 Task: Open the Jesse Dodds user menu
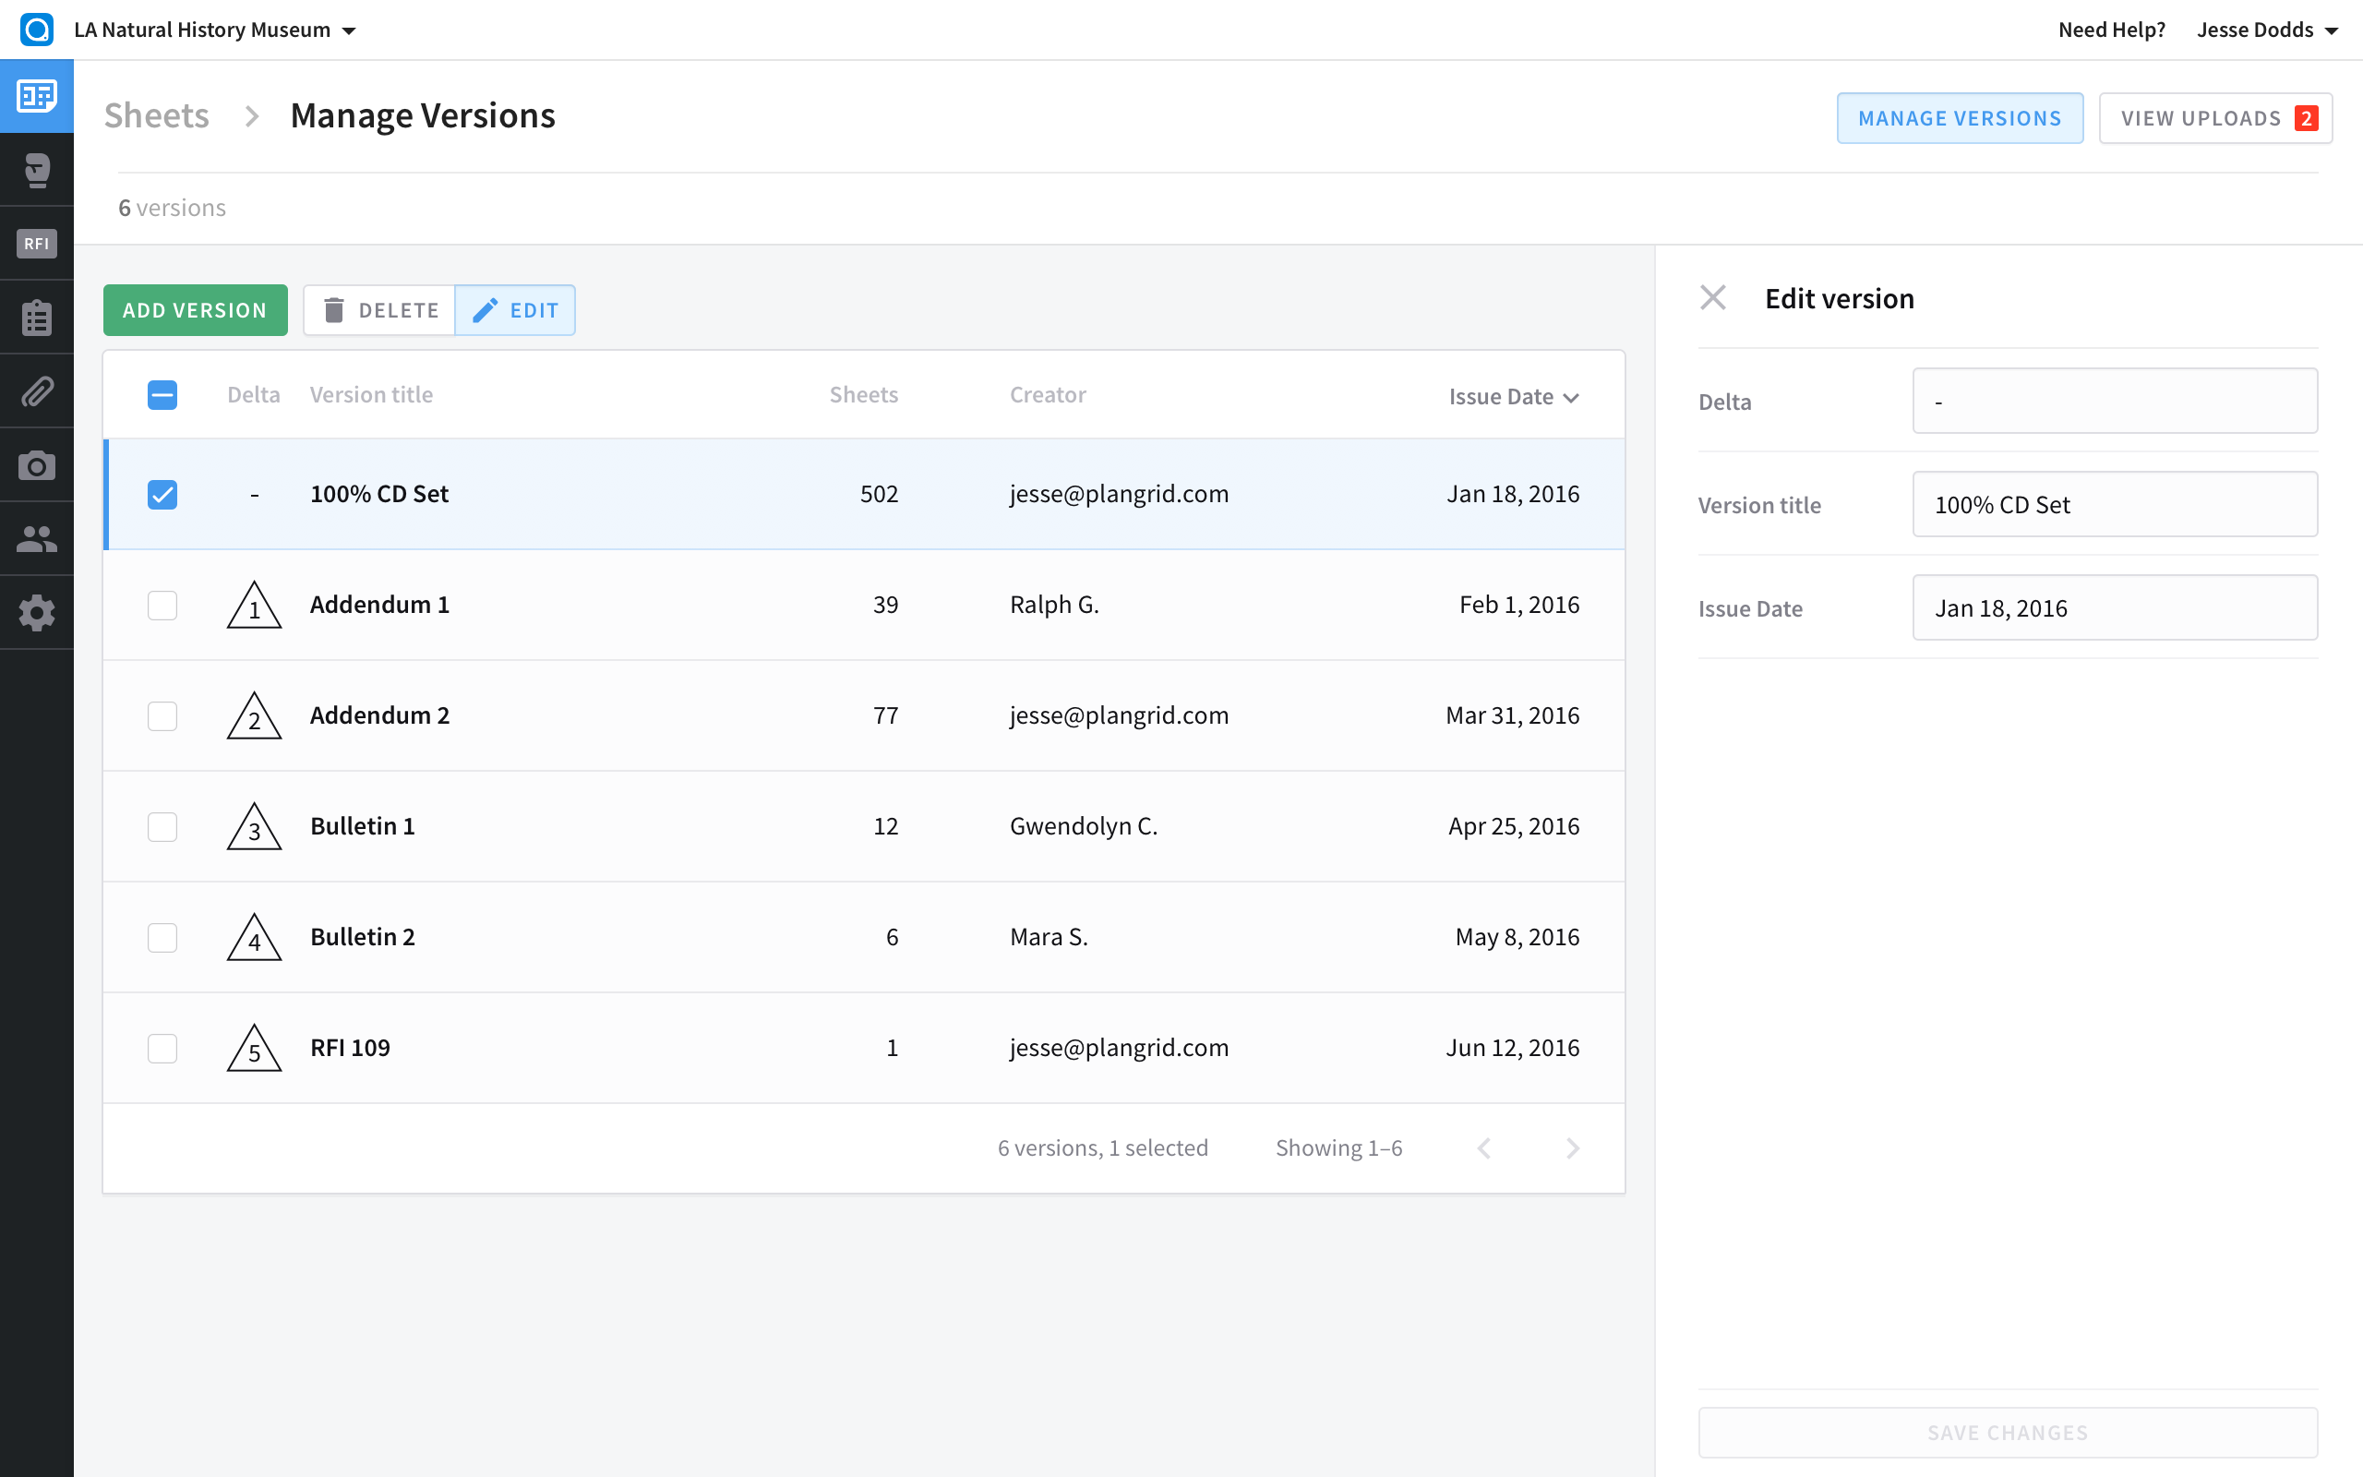click(2266, 30)
